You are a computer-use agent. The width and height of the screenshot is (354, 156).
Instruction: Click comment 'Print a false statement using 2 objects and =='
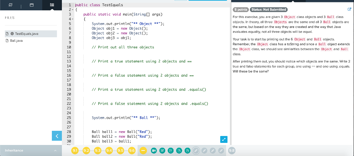point(143,76)
